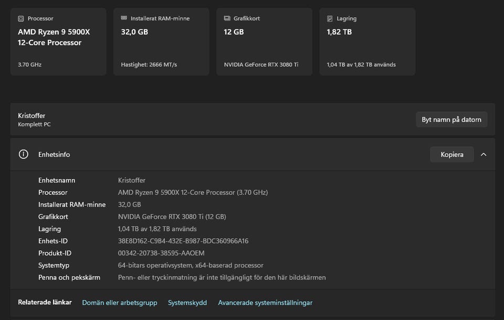
Task: Click the Penna och pekskärm label
Action: point(69,278)
